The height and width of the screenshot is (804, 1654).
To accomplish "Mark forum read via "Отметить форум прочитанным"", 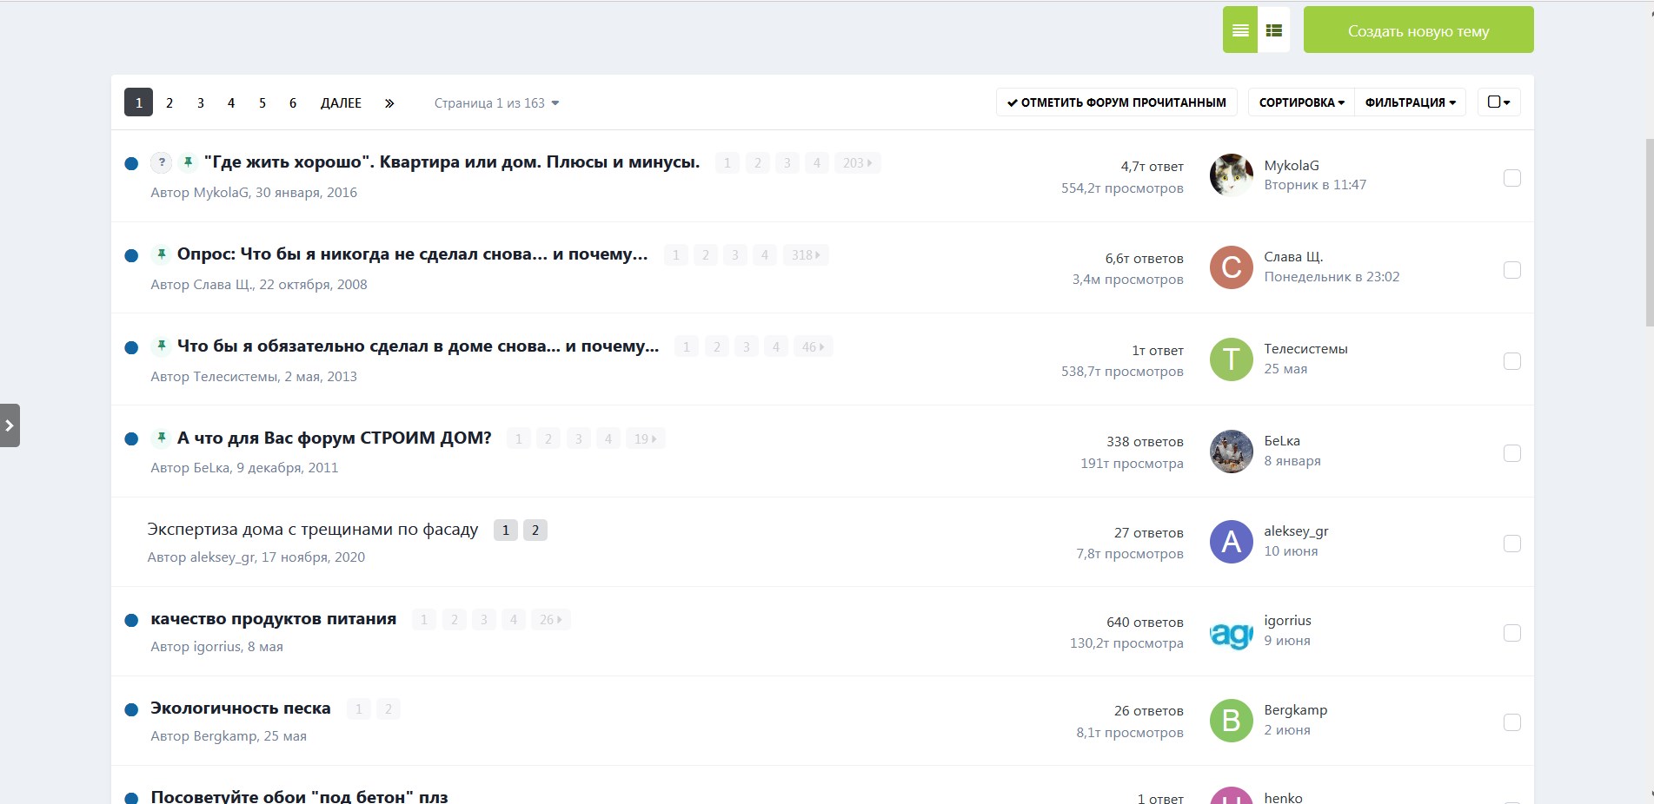I will point(1117,102).
